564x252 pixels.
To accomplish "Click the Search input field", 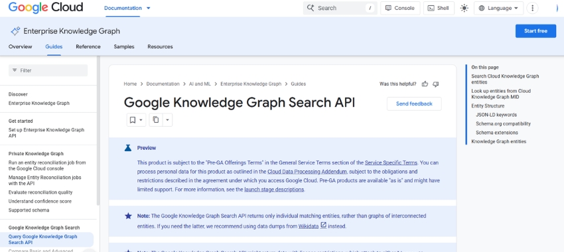I will tap(340, 8).
